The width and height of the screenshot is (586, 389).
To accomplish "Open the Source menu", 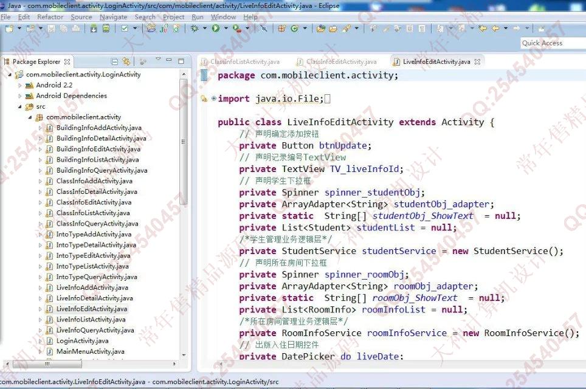I will 81,17.
